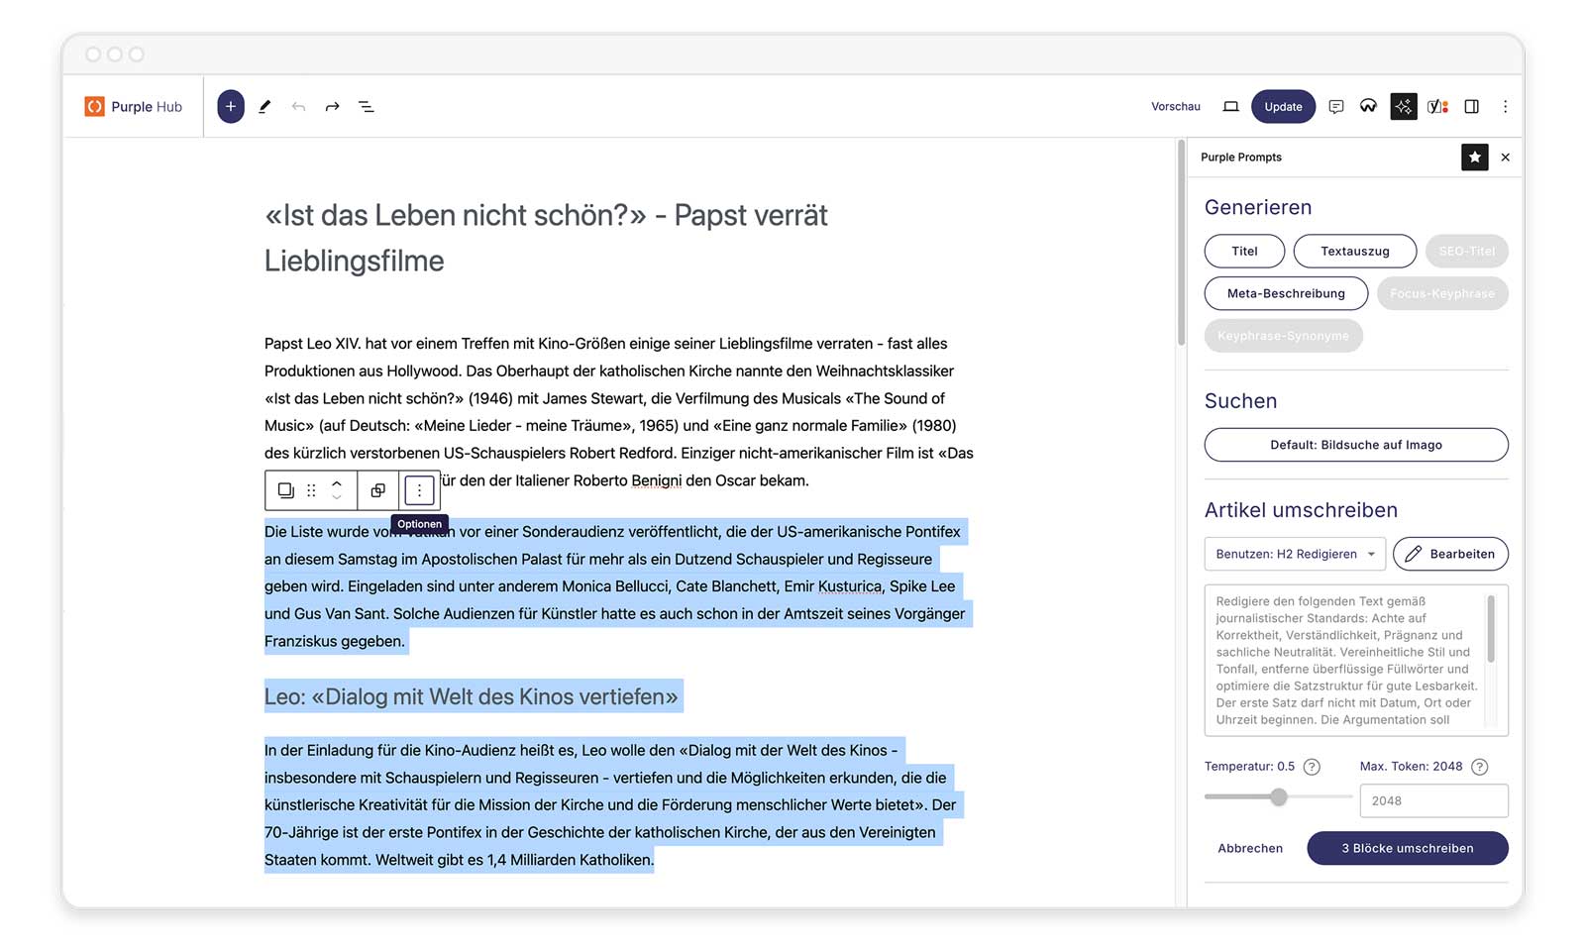Open the block inserter plus button
Viewport: 1585px width, 951px height.
pos(231,106)
